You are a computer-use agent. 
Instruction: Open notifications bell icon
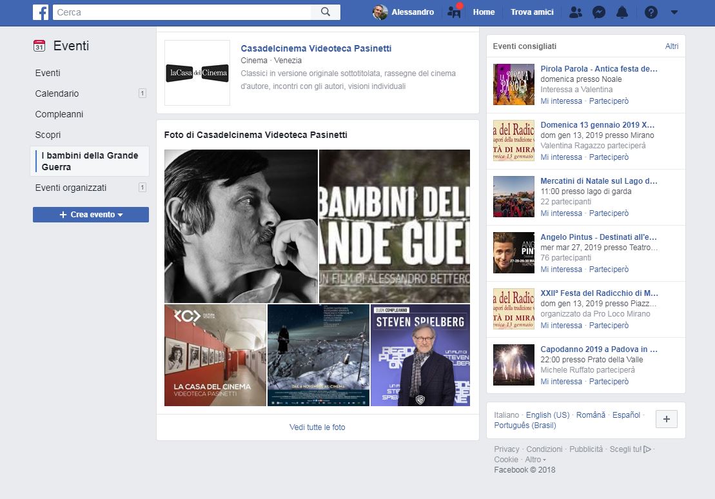coord(622,12)
